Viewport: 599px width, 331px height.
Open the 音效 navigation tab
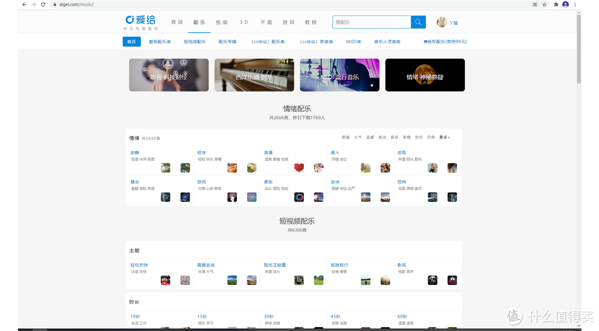point(177,22)
